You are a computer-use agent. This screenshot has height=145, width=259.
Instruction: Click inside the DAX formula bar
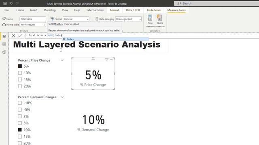coord(142,35)
